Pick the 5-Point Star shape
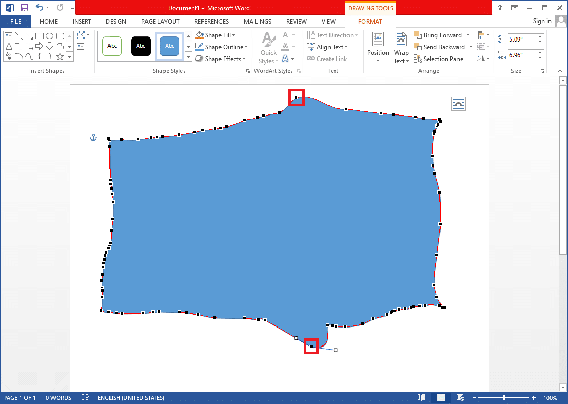The height and width of the screenshot is (404, 568). (x=60, y=56)
